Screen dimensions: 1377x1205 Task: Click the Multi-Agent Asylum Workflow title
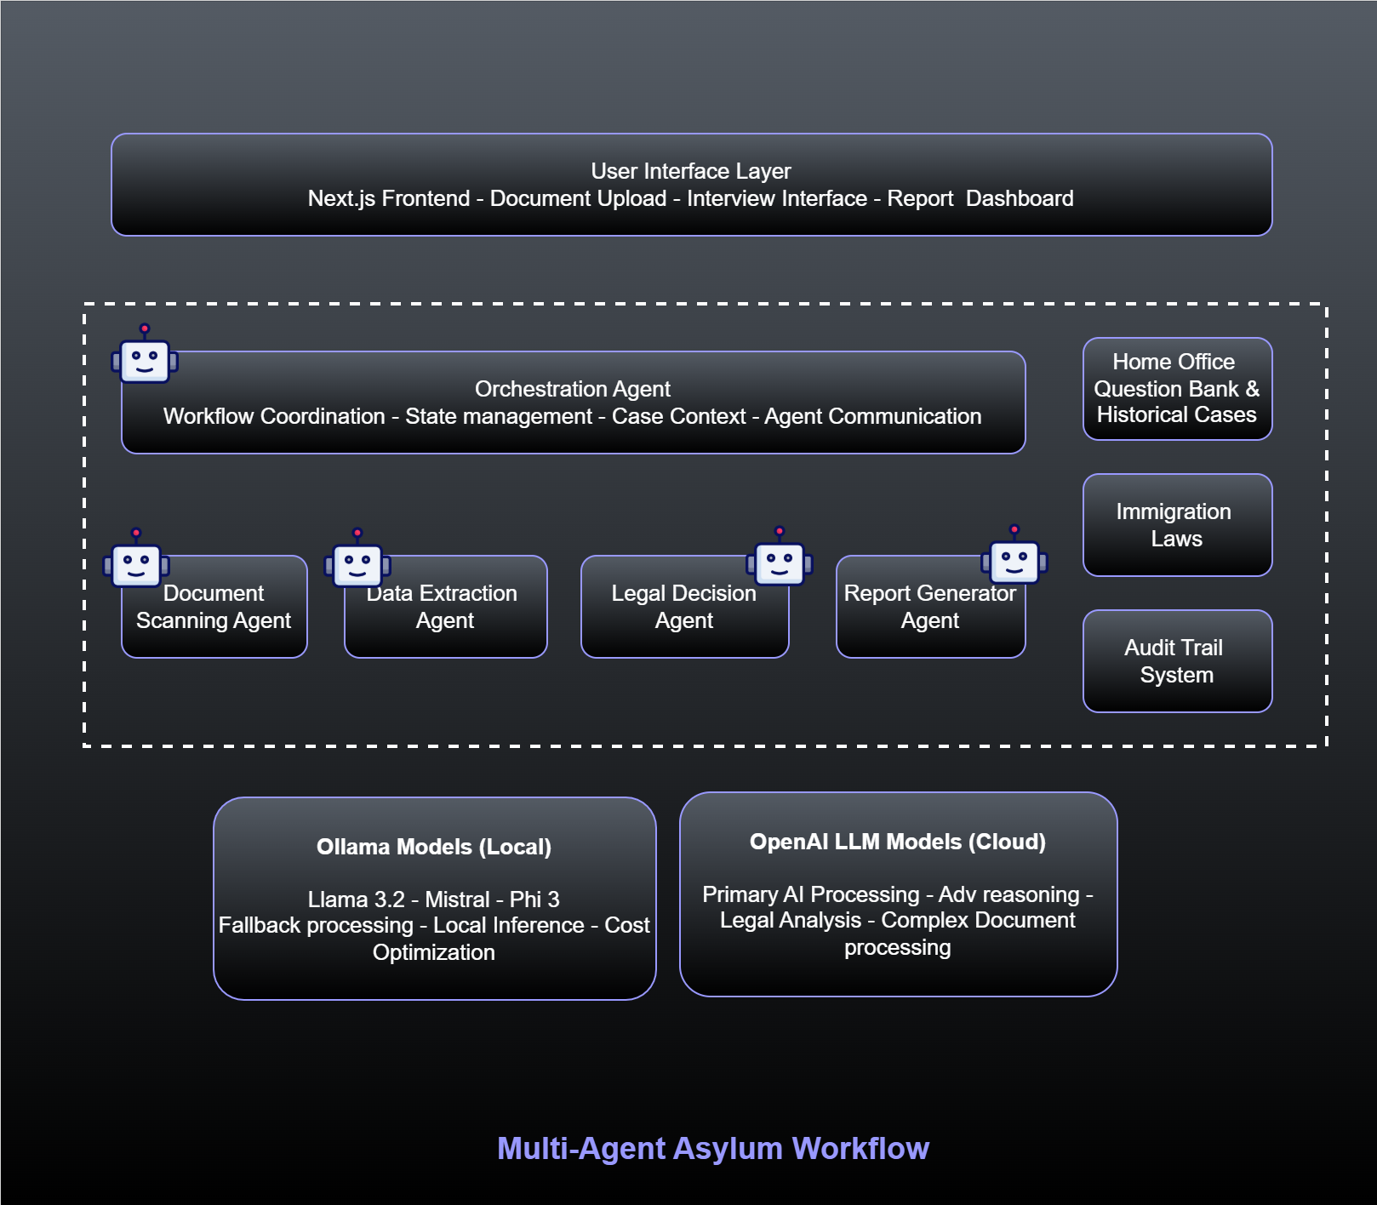click(713, 1148)
